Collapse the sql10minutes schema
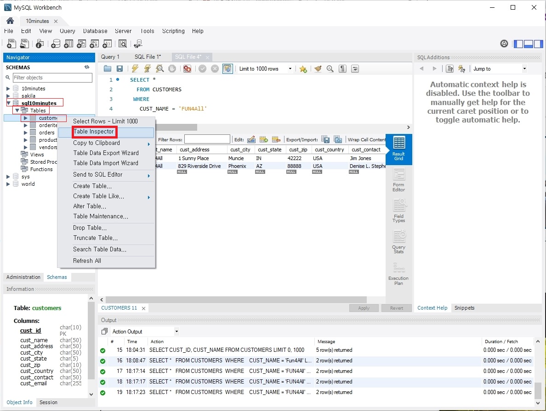This screenshot has width=546, height=411. [8, 103]
